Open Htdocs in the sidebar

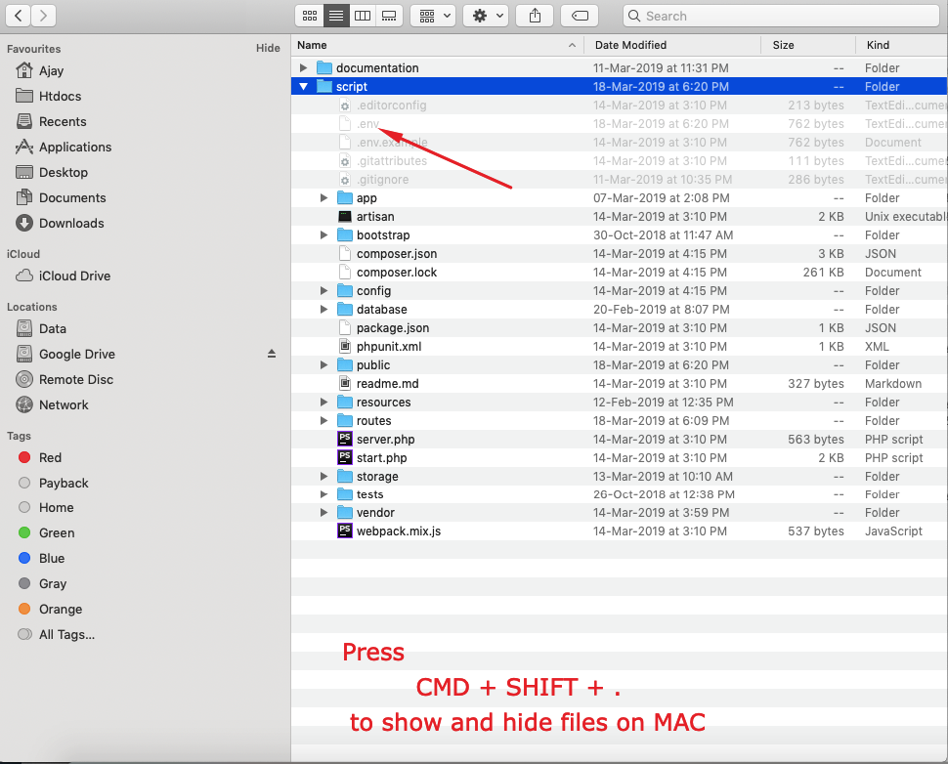click(60, 96)
